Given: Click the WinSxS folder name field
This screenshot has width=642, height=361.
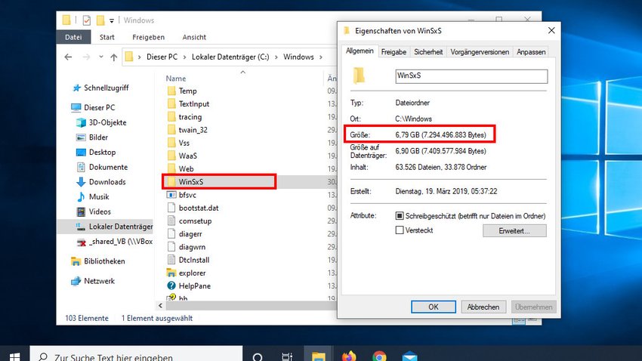Looking at the screenshot, I should (x=471, y=76).
